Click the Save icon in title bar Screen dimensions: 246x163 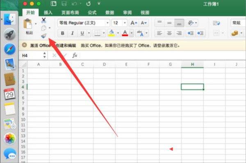[64, 4]
